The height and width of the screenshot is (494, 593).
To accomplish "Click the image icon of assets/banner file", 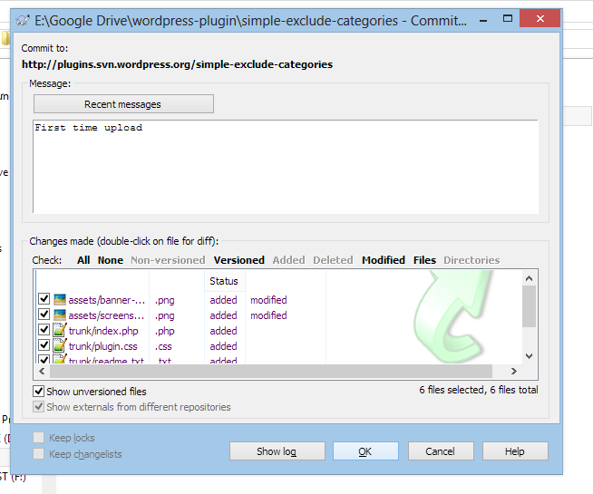I will click(60, 300).
